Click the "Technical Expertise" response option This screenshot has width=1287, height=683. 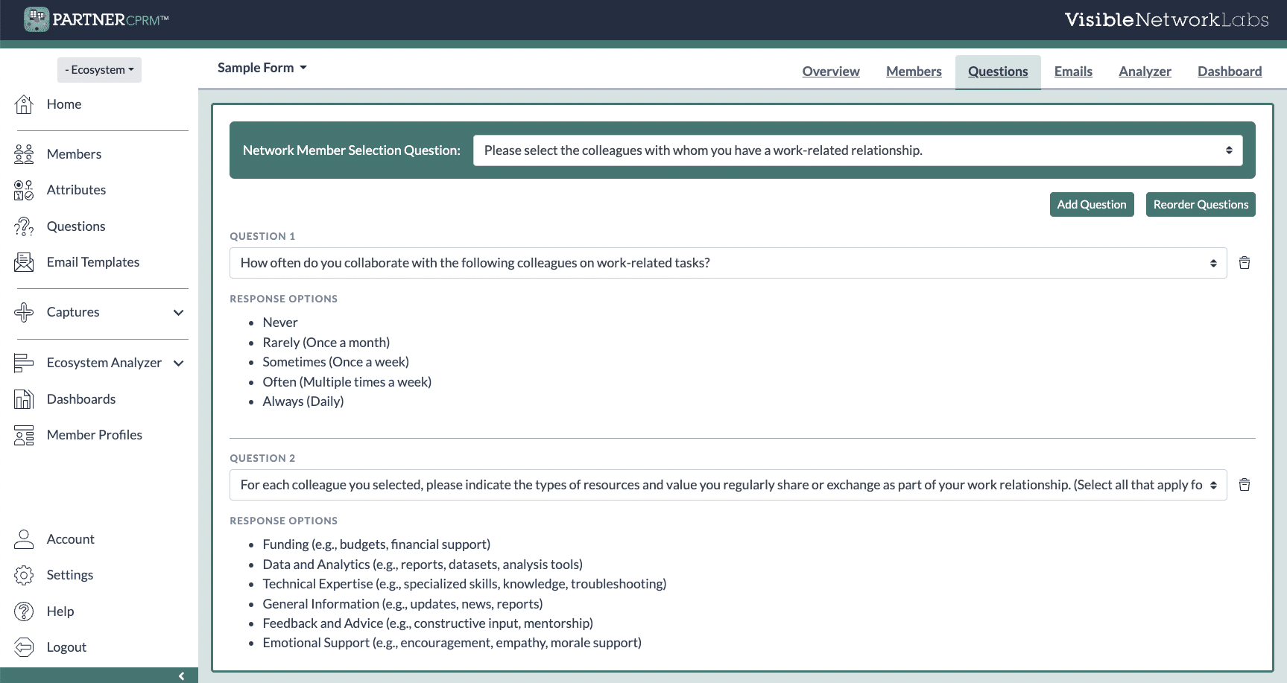(464, 584)
